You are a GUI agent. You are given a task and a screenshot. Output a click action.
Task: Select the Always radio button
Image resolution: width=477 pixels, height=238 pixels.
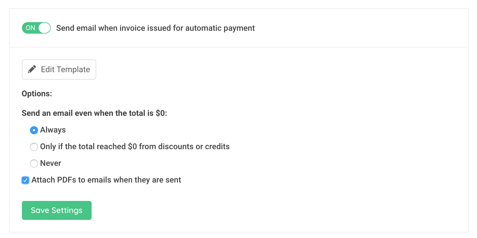[34, 130]
